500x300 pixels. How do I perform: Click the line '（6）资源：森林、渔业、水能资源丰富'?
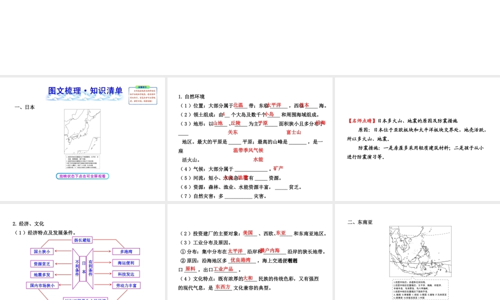point(241,187)
